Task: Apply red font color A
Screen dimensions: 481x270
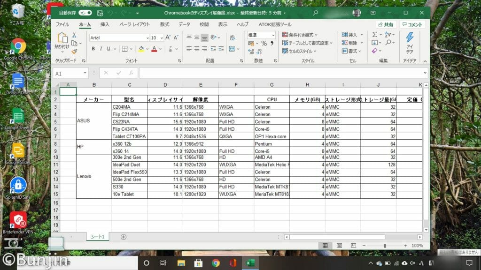Action: [x=154, y=49]
